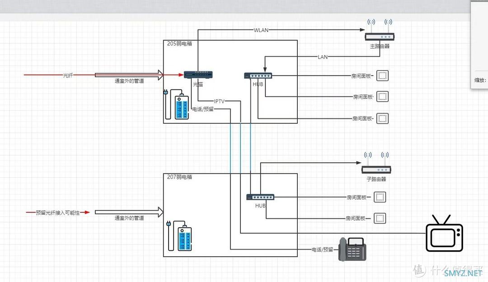The width and height of the screenshot is (488, 282).
Task: Select the HUB switch inside 207弱电箱
Action: (x=260, y=197)
